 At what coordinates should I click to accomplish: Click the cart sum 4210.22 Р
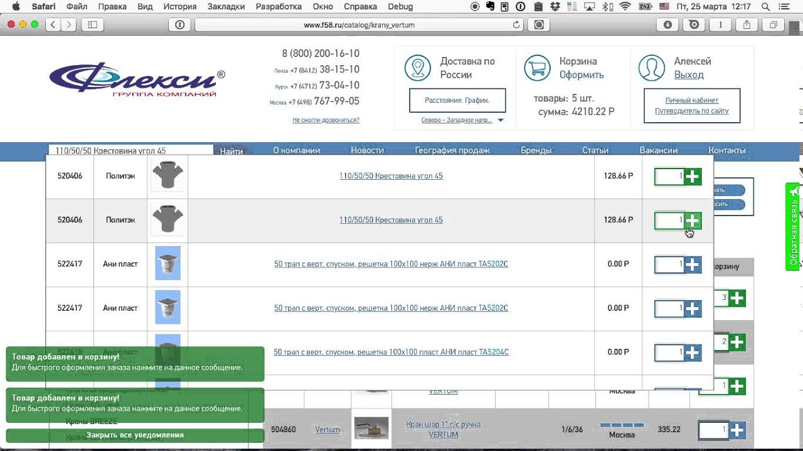pyautogui.click(x=593, y=112)
